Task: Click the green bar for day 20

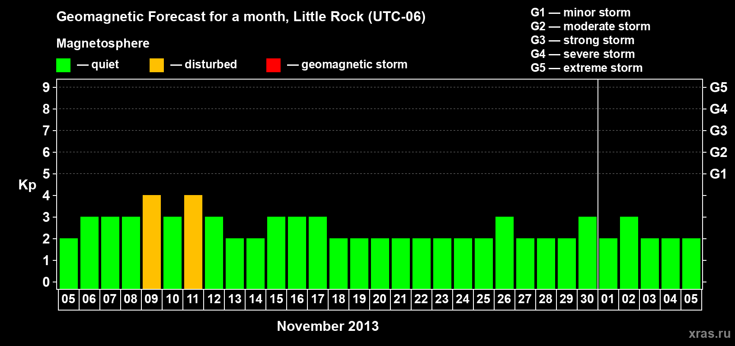Action: point(380,263)
